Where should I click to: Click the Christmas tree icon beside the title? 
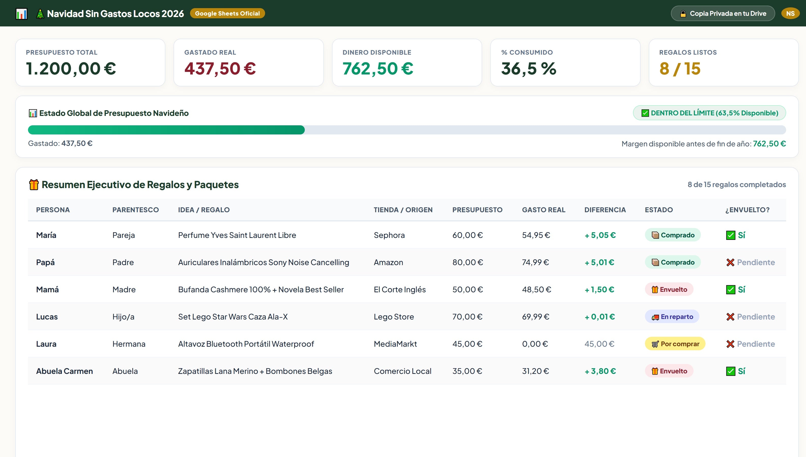pos(40,13)
